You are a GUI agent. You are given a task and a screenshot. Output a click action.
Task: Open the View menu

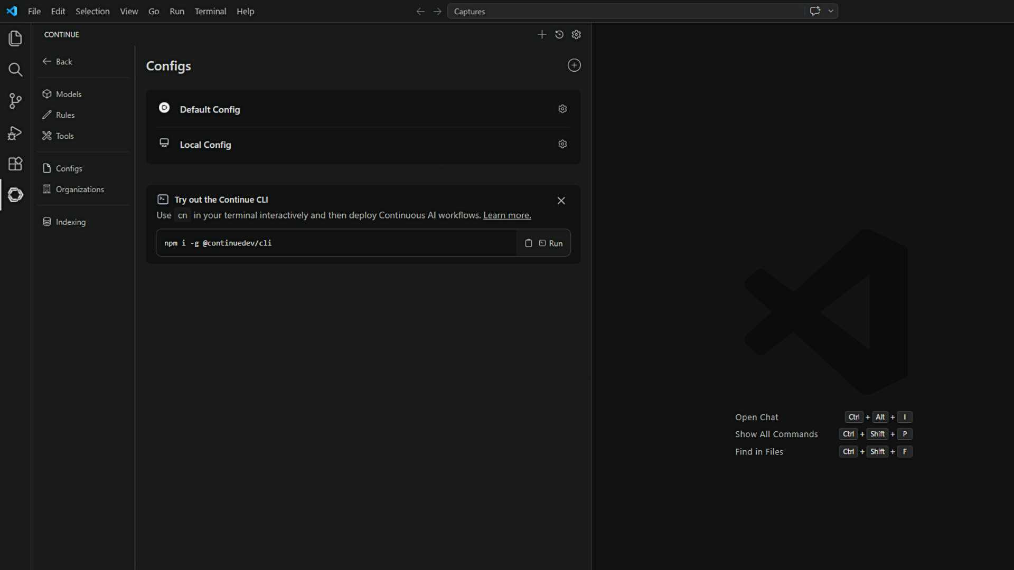pos(129,12)
